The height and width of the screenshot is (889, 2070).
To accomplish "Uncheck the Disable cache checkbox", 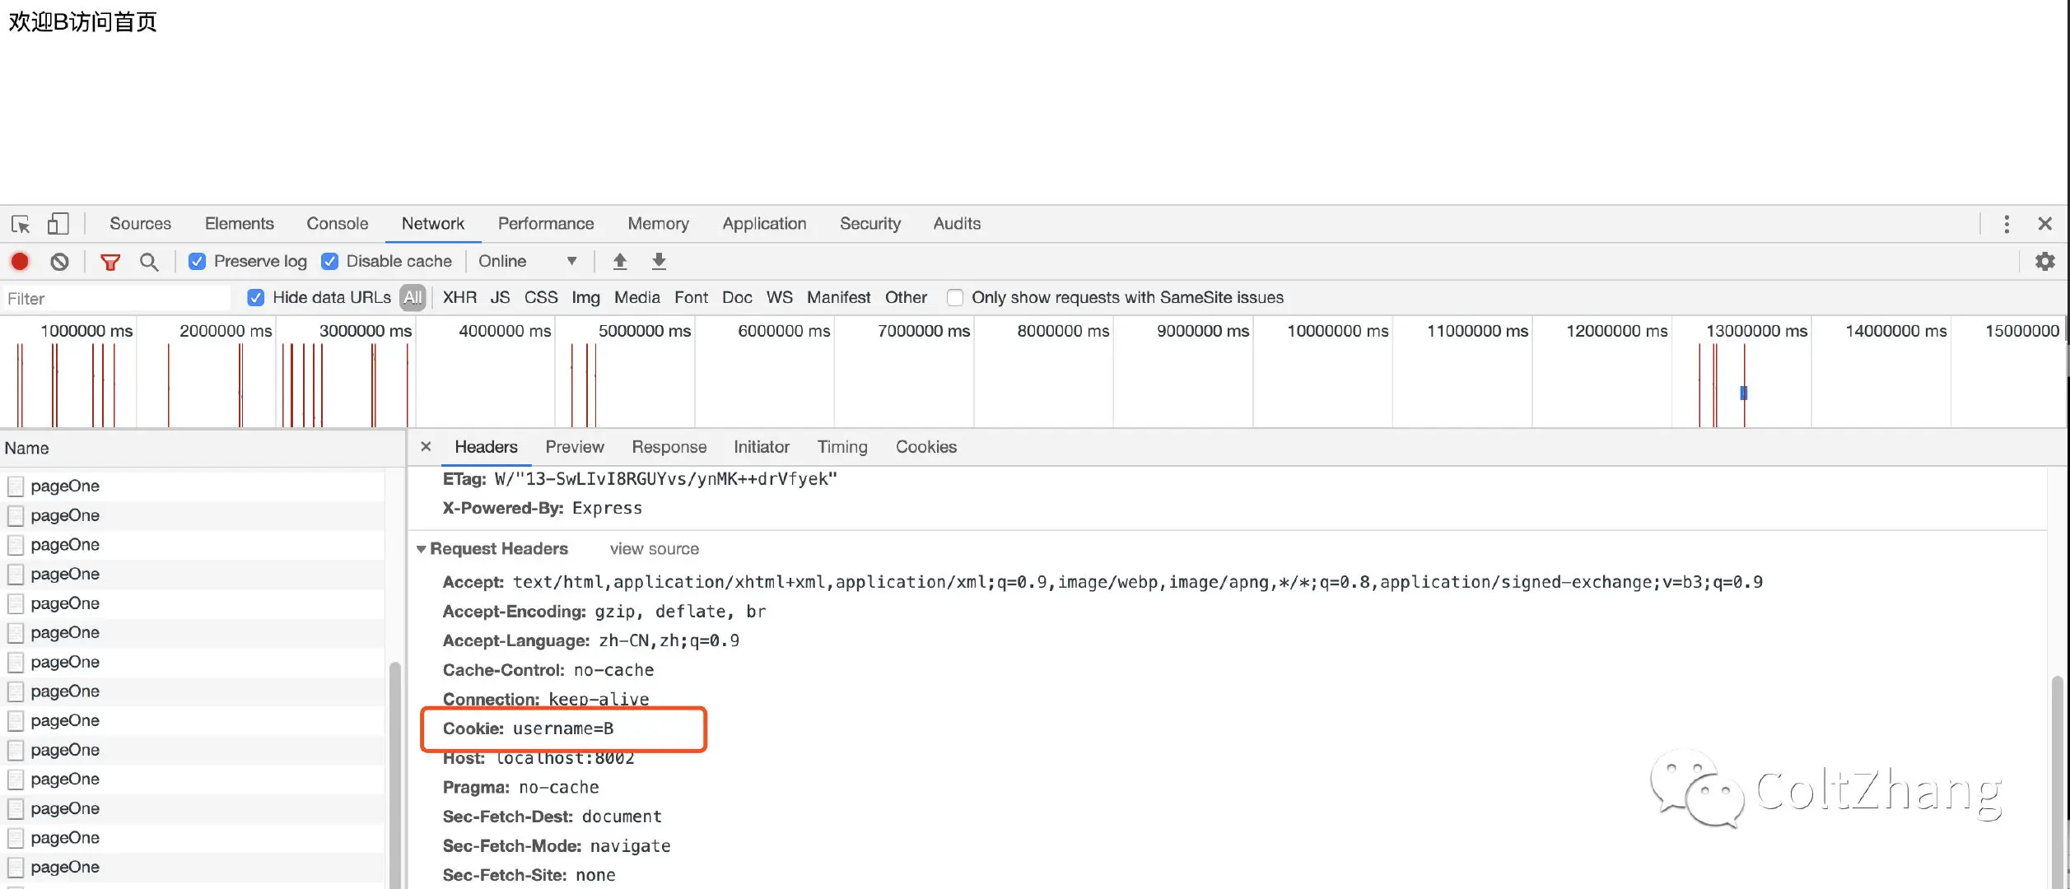I will click(x=329, y=262).
